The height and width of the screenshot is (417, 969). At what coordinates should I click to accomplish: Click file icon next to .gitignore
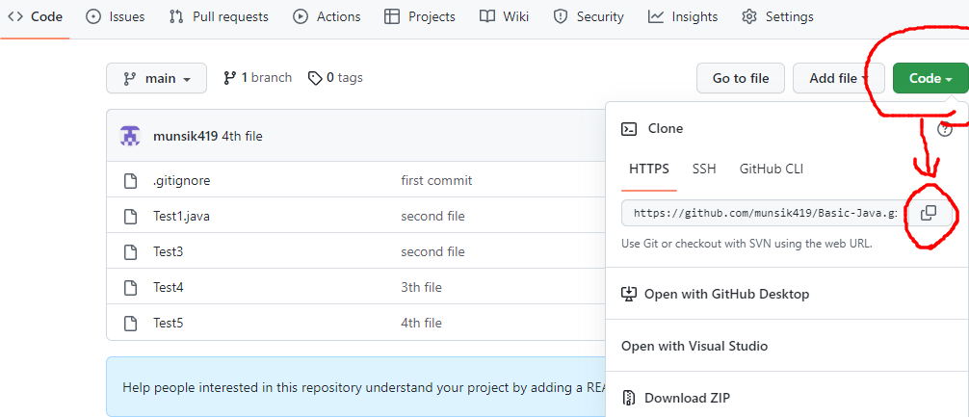tap(130, 181)
